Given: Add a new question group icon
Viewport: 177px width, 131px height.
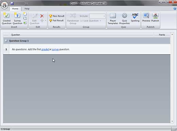Looking at the screenshot, I should (x=25, y=18).
